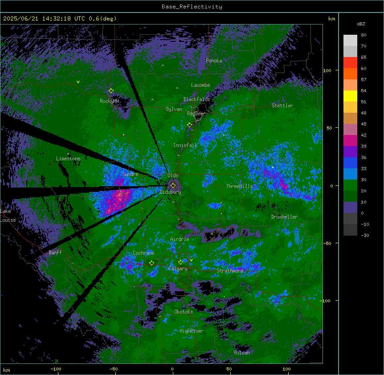
Task: Click the Limestone label
Action: [68, 159]
